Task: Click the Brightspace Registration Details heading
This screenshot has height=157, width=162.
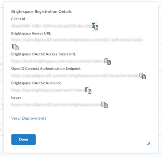Action: (41, 11)
